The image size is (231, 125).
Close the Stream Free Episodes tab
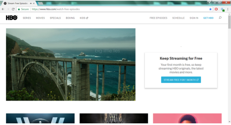pyautogui.click(x=34, y=3)
